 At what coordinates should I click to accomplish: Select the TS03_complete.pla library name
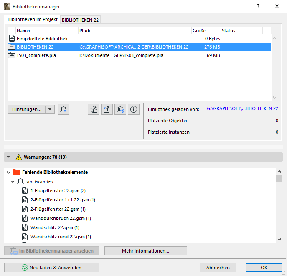tap(36, 55)
